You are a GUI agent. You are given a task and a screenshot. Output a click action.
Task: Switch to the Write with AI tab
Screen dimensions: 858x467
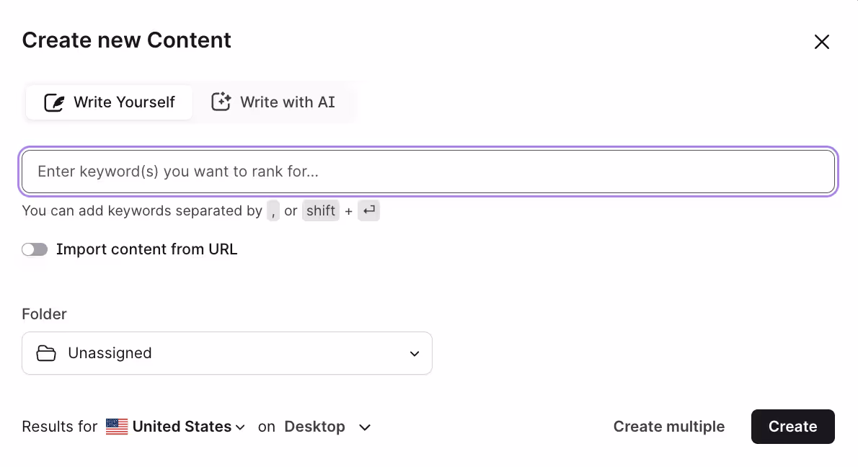[273, 102]
